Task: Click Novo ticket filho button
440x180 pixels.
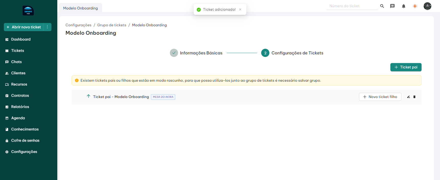Action: 380,97
